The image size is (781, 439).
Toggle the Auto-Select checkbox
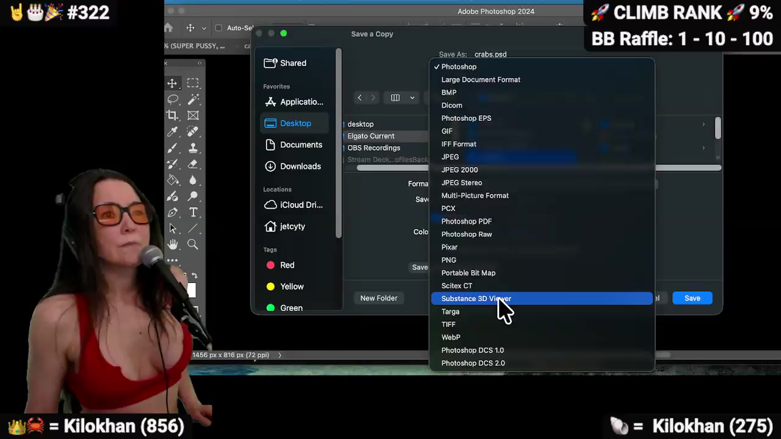218,28
